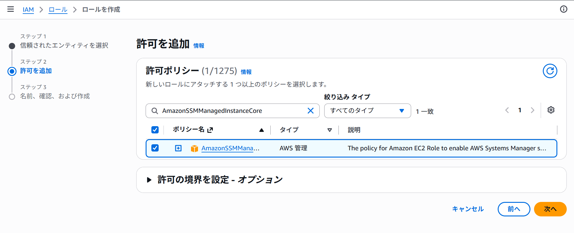
Task: Open the すべてのタイプ filter dropdown
Action: pyautogui.click(x=367, y=111)
